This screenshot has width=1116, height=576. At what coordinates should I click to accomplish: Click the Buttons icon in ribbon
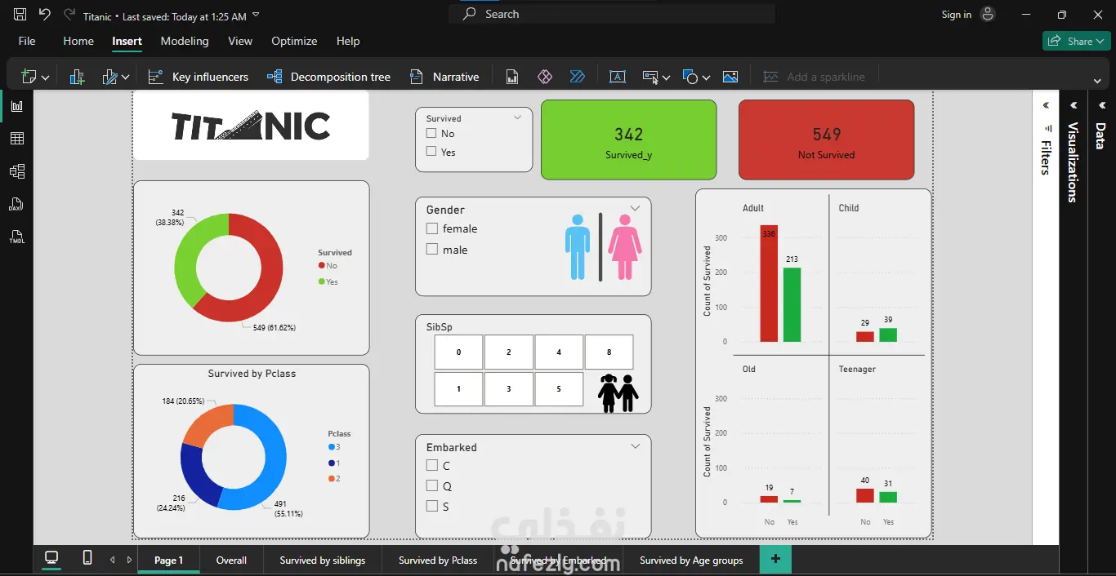(650, 77)
